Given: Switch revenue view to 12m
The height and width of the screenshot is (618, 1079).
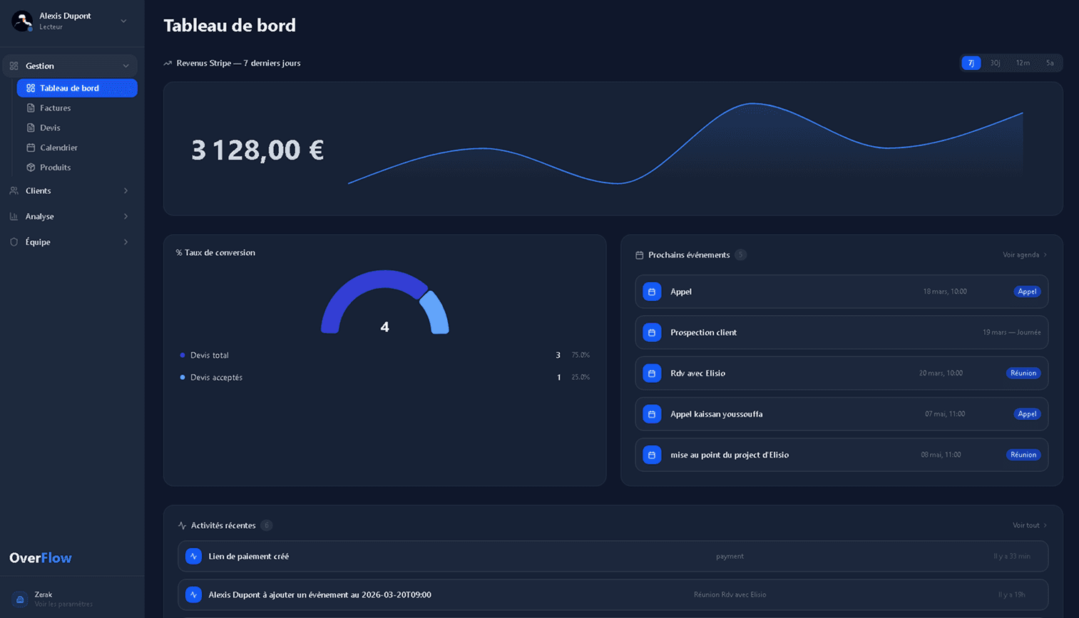Looking at the screenshot, I should 1023,63.
